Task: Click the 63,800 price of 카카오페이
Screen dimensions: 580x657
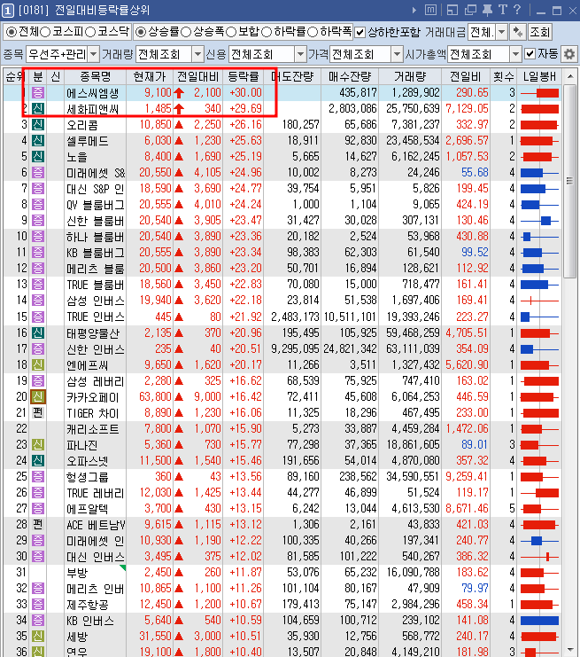Action: (155, 396)
